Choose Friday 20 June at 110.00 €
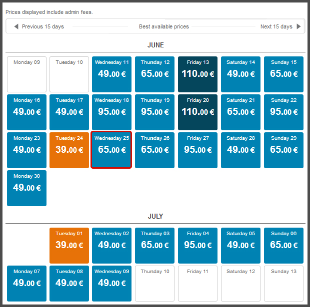The image size is (310, 307). pos(198,112)
